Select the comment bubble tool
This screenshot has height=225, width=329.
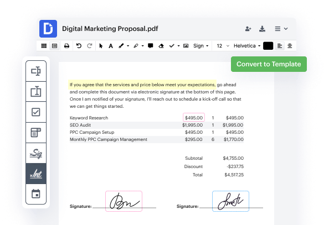tap(150, 46)
